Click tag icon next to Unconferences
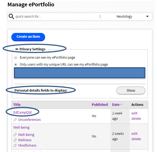Viewport: 157px width, 152px height. click(15, 120)
